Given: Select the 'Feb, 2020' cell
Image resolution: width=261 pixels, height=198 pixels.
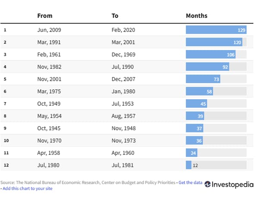Looking at the screenshot, I should tap(123, 30).
